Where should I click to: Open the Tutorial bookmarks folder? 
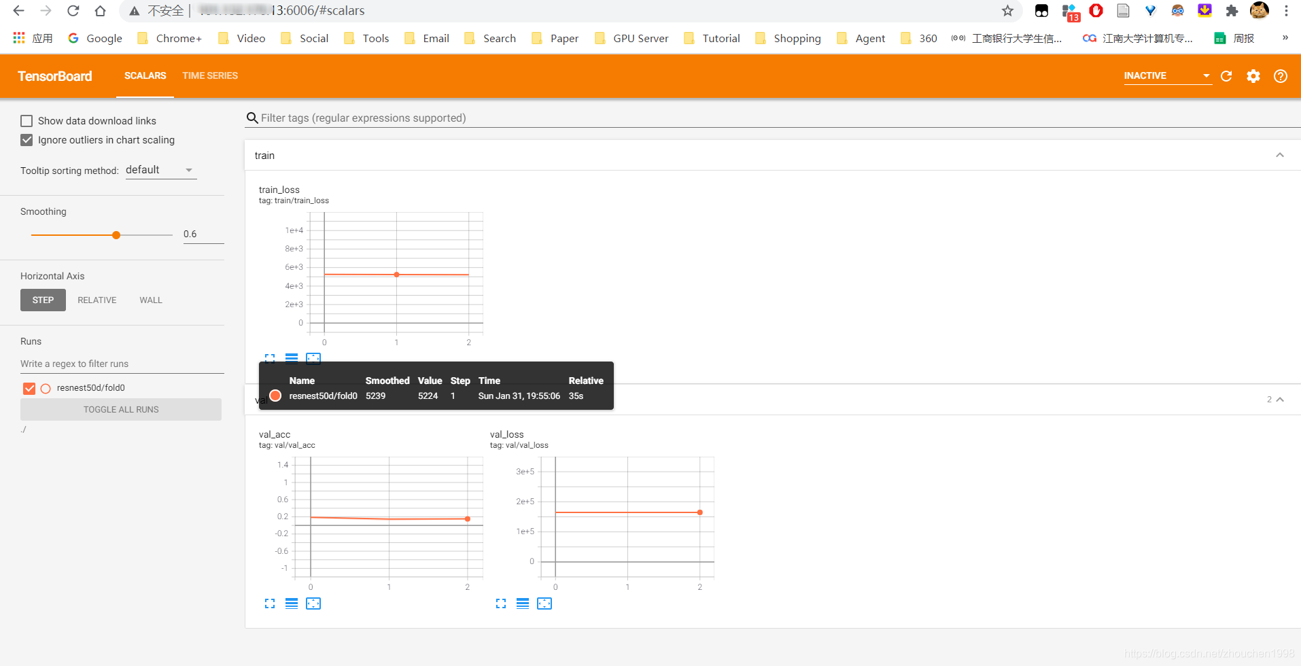tap(712, 39)
